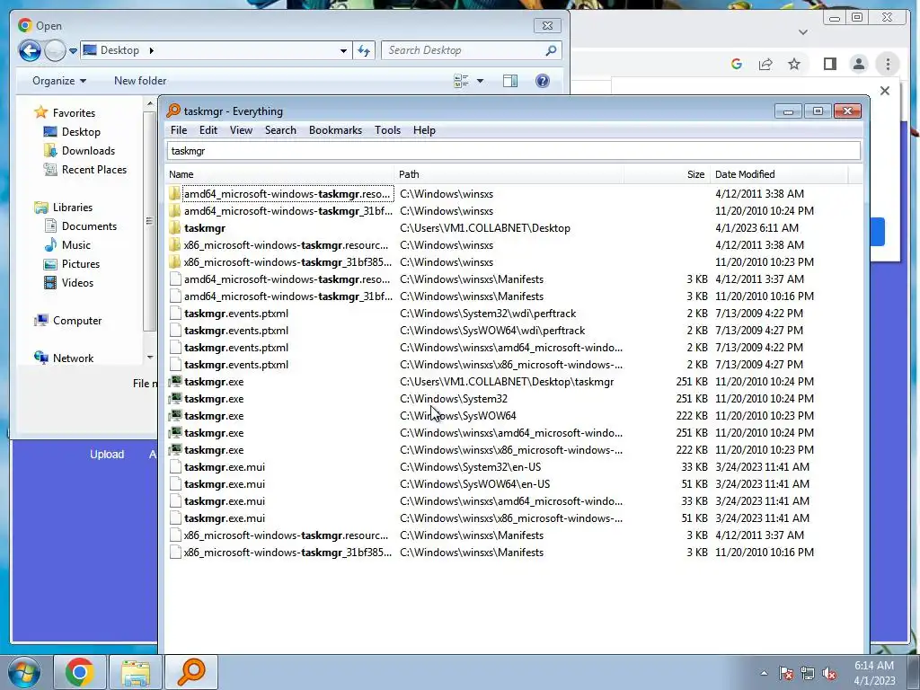The width and height of the screenshot is (920, 690).
Task: Open help in the Open dialog
Action: pyautogui.click(x=543, y=80)
